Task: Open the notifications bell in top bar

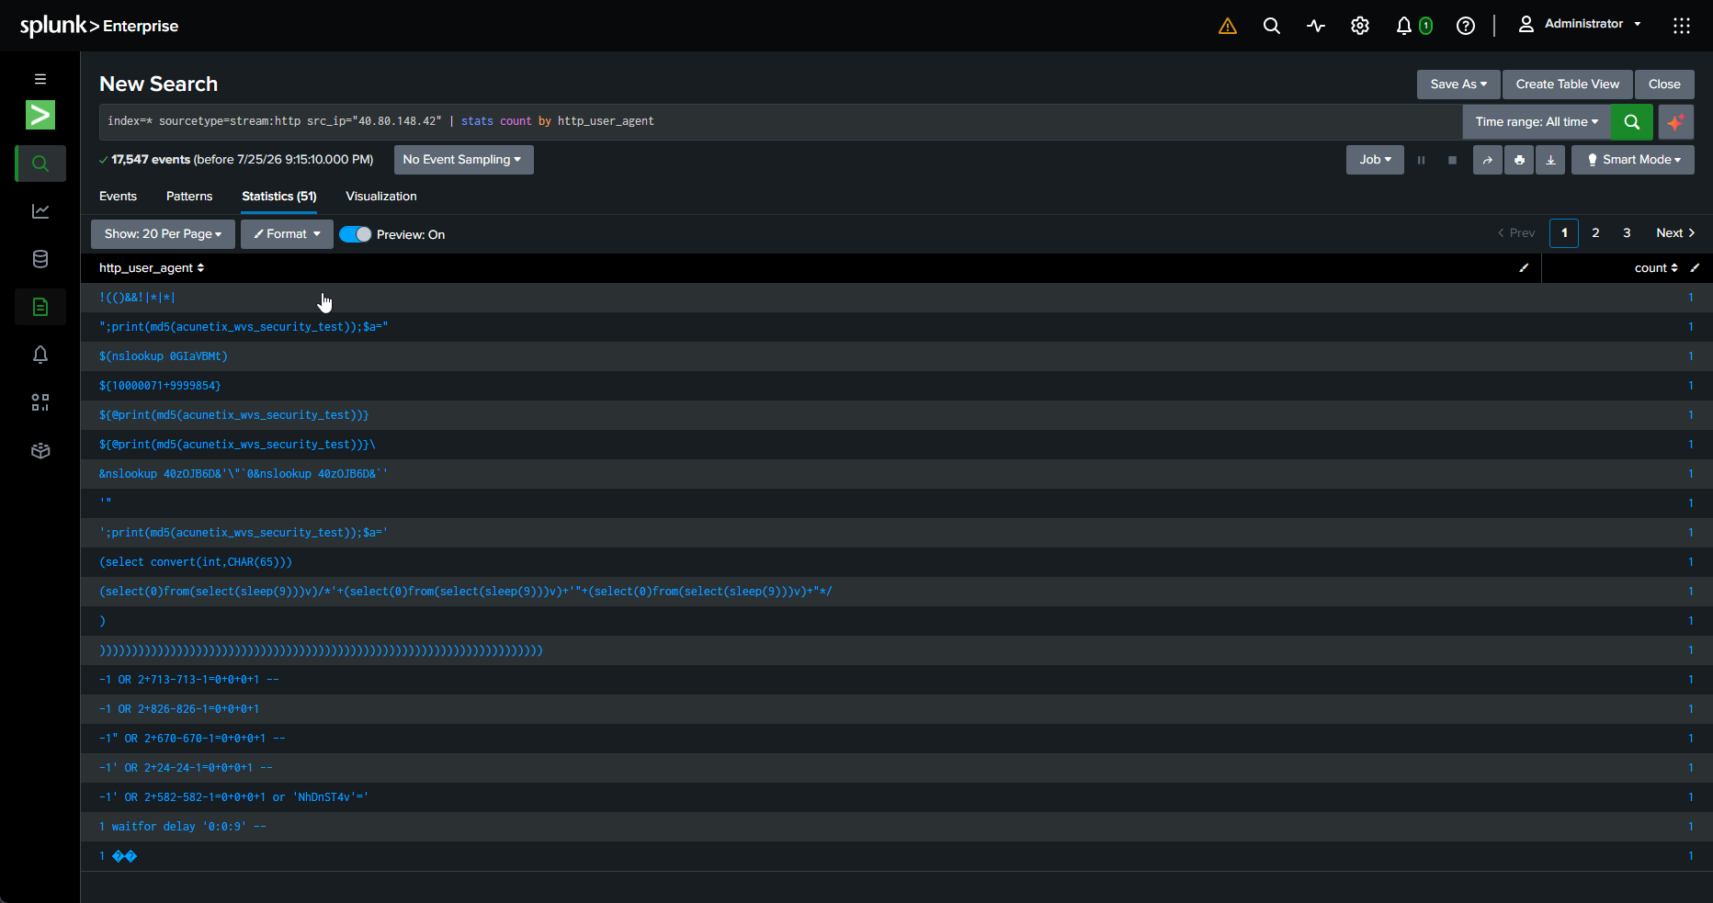Action: [1404, 26]
